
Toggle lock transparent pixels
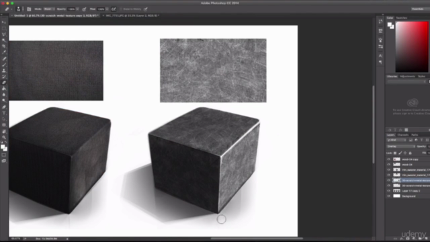pos(395,153)
